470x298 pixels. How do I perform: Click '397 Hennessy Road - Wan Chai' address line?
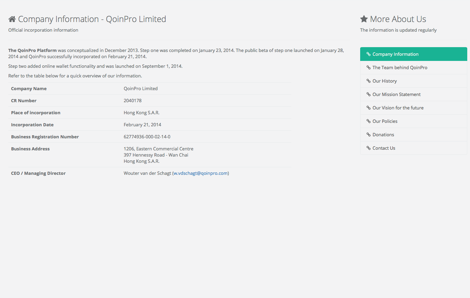point(156,155)
